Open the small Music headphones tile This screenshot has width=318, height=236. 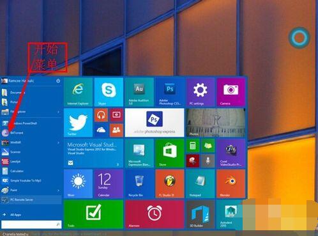[101, 115]
